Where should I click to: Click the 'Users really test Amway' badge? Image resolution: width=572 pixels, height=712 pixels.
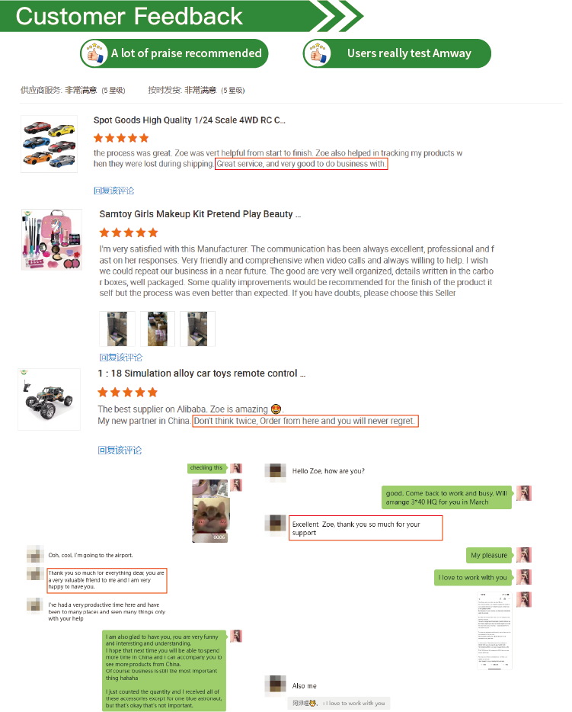tap(397, 53)
